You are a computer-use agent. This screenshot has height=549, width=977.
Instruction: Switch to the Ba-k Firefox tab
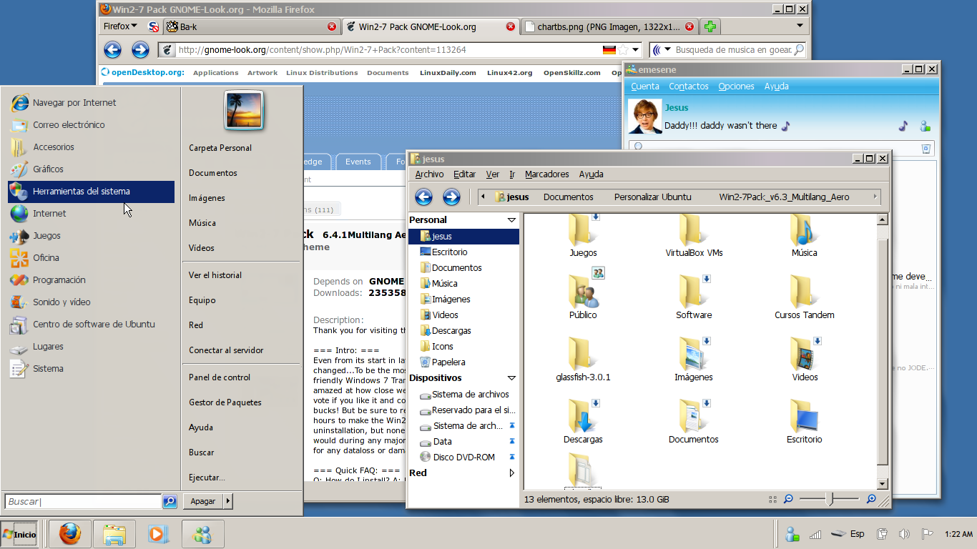pyautogui.click(x=252, y=26)
